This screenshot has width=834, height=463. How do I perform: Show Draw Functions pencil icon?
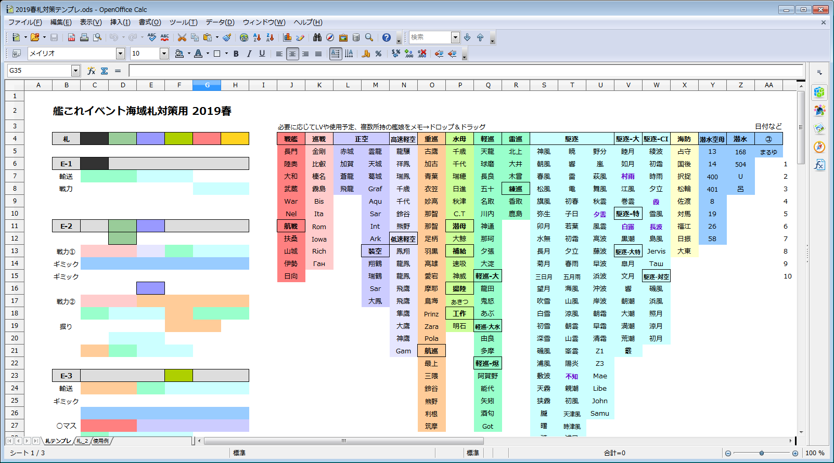pyautogui.click(x=300, y=37)
